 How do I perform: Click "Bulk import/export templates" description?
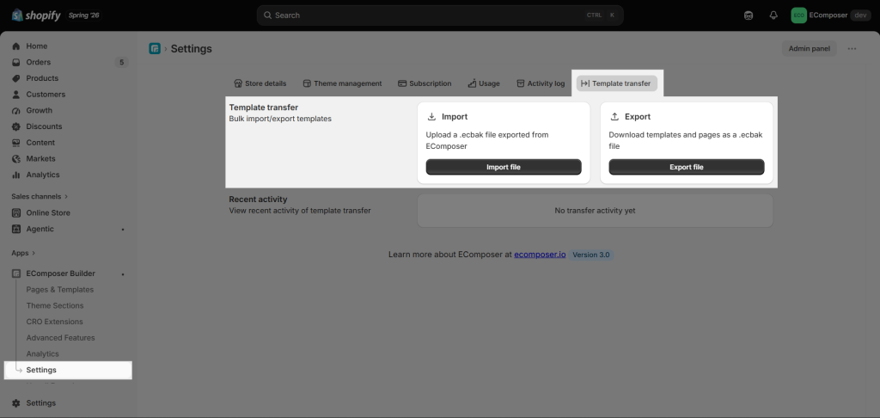pyautogui.click(x=280, y=119)
